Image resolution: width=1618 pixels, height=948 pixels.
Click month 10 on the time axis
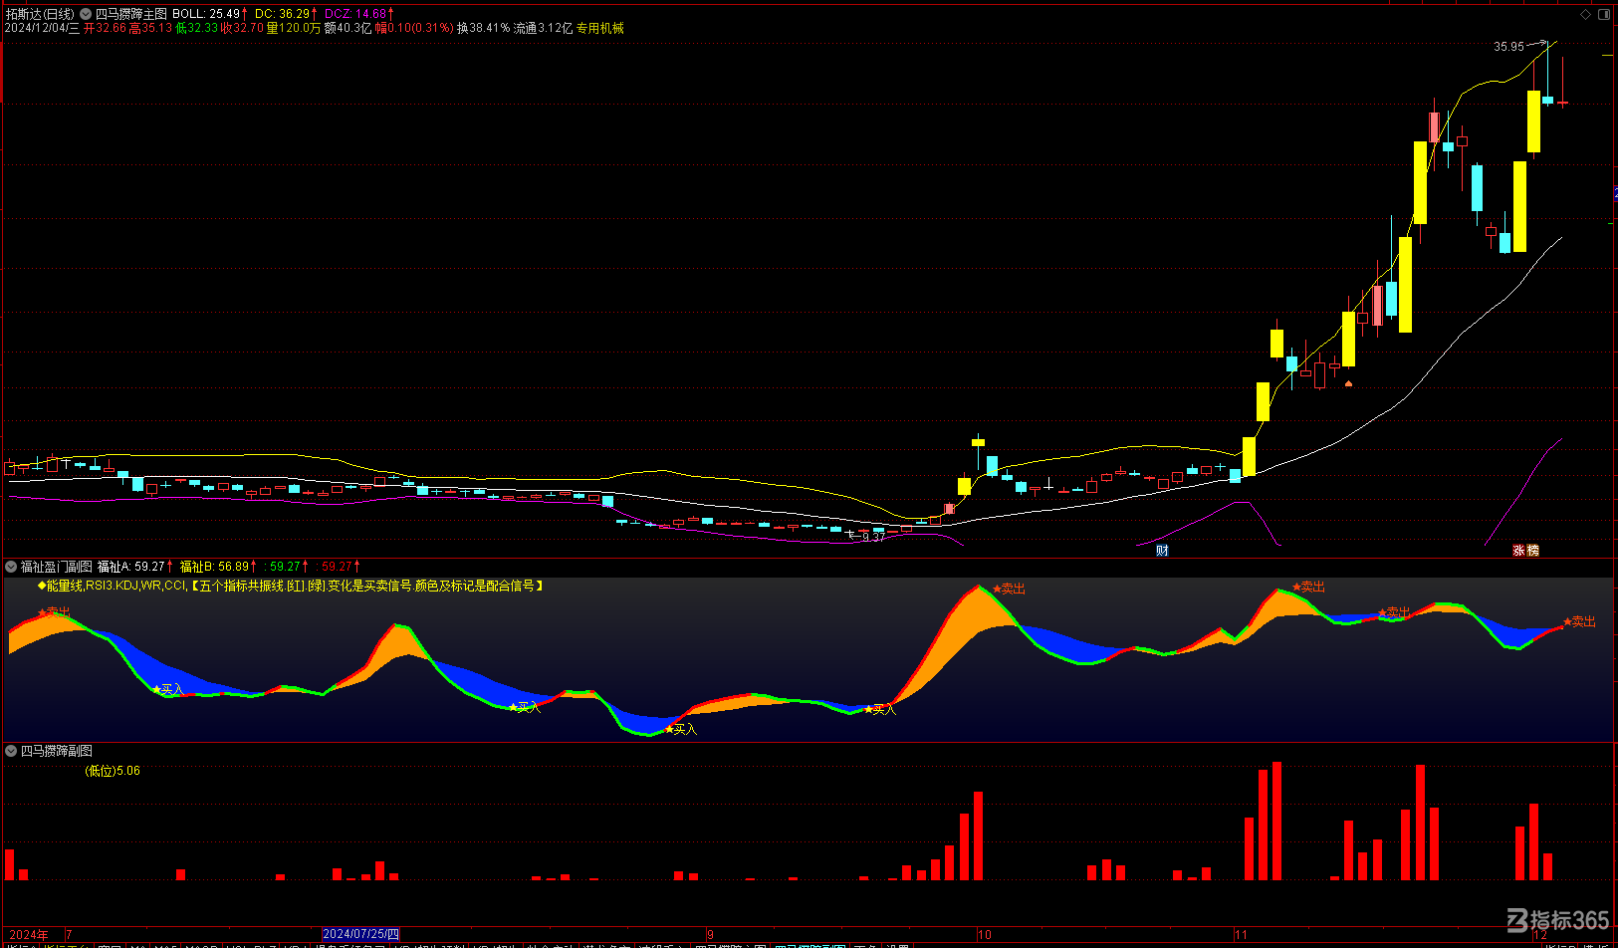click(985, 934)
